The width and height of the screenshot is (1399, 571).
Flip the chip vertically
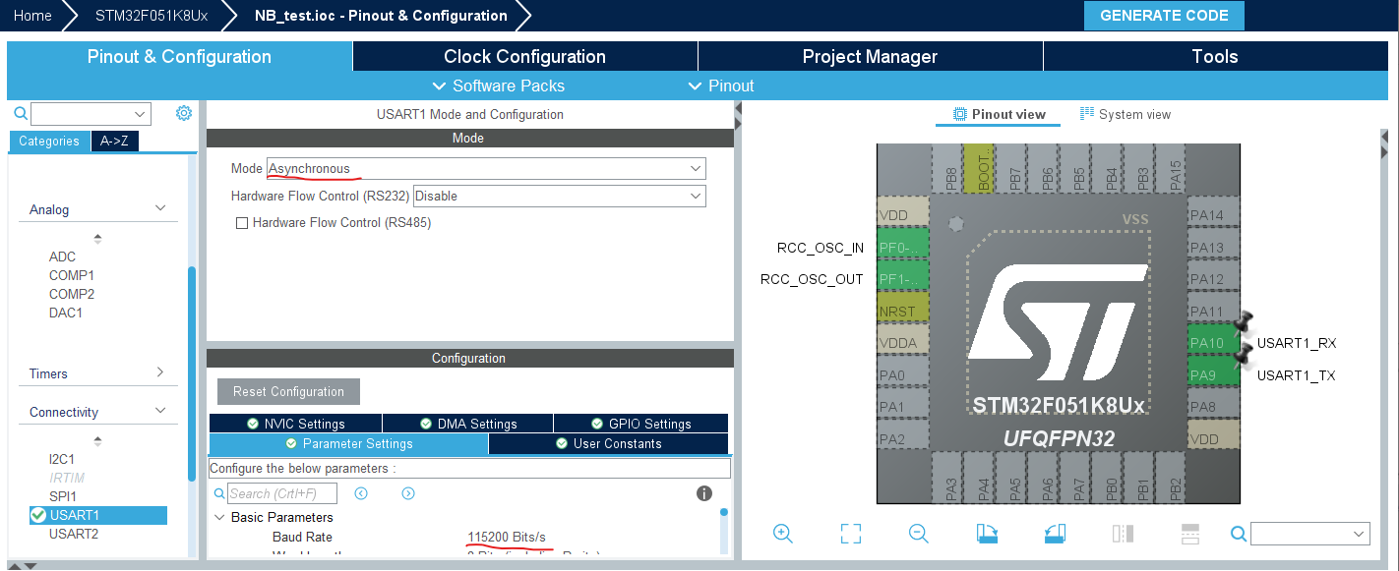click(1190, 534)
